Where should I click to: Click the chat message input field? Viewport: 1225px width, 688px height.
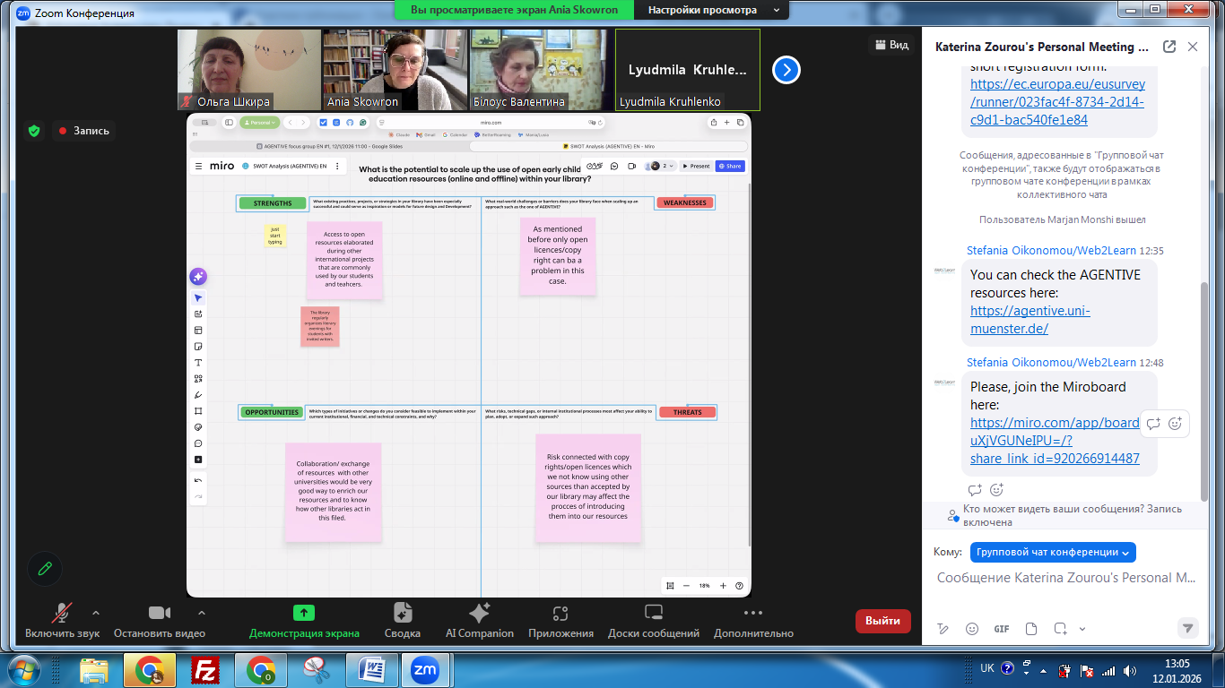pyautogui.click(x=1058, y=578)
